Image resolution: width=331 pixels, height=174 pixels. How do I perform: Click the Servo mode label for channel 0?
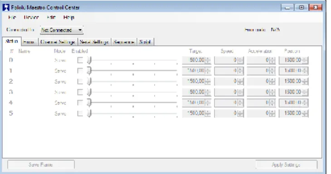pyautogui.click(x=60, y=60)
